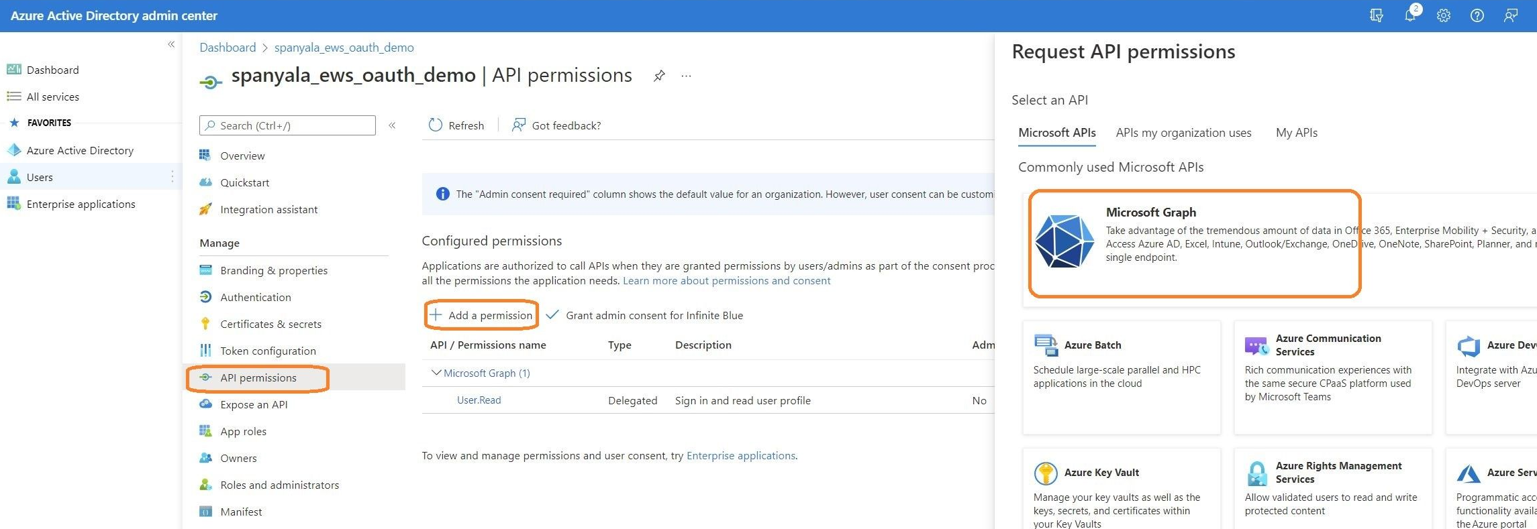This screenshot has width=1537, height=529.
Task: Switch to APIs my organization uses tab
Action: pos(1183,133)
